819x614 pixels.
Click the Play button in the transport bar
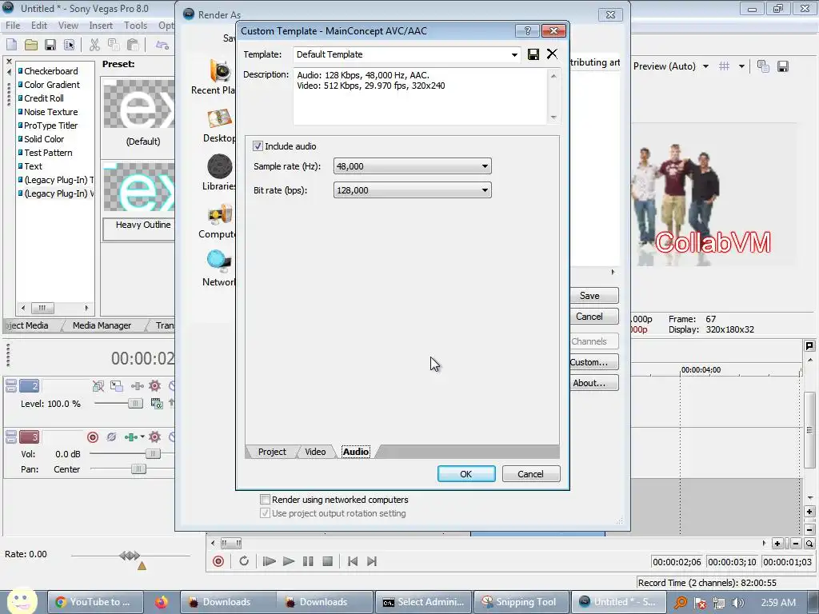click(x=288, y=561)
